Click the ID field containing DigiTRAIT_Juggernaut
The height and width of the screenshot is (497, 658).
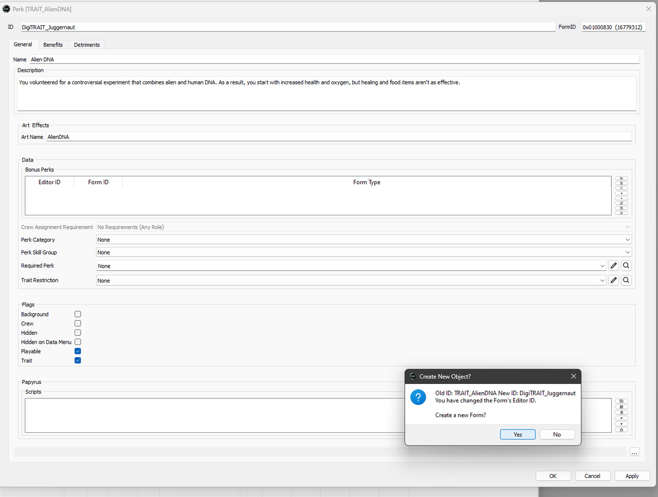pyautogui.click(x=288, y=27)
